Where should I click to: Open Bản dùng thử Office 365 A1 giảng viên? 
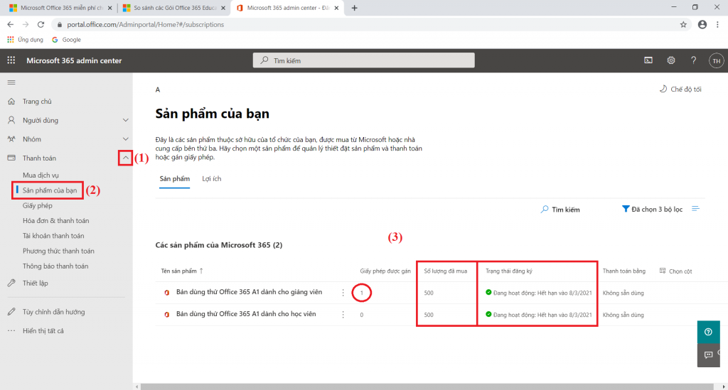(249, 292)
